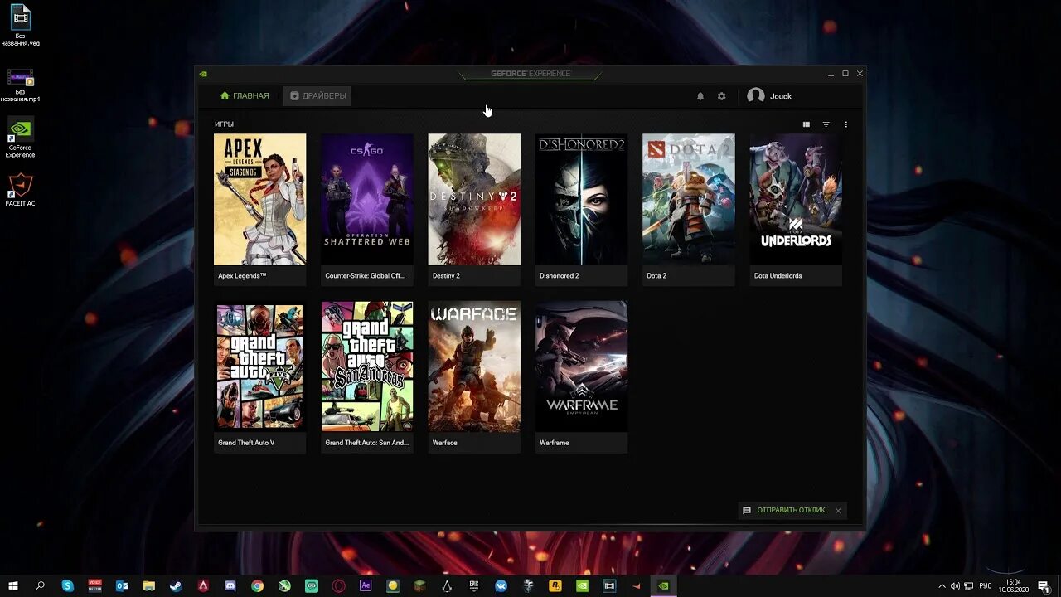Click ОТПРАВИТЬ ОТКЛИК feedback button
This screenshot has width=1061, height=597.
[x=784, y=510]
